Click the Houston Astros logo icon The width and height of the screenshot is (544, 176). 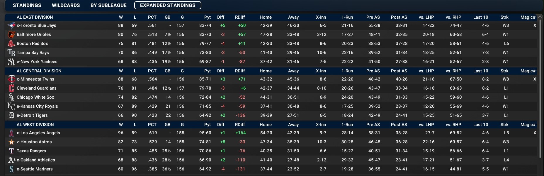tap(11, 142)
